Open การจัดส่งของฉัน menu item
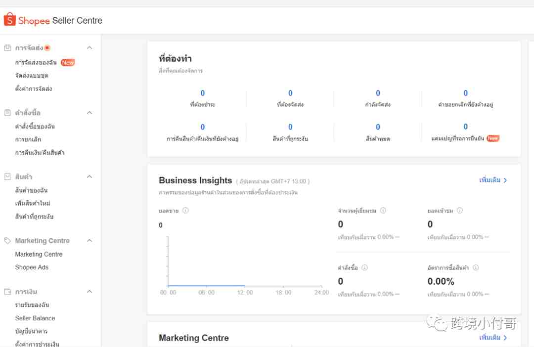Image resolution: width=534 pixels, height=347 pixels. 36,62
